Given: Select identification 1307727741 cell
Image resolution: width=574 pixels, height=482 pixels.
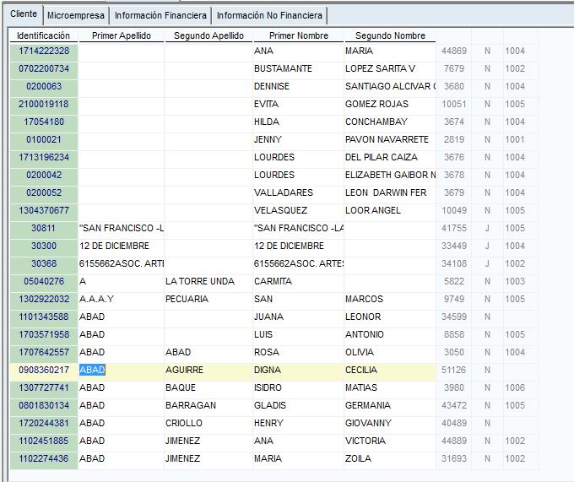Looking at the screenshot, I should pos(44,388).
